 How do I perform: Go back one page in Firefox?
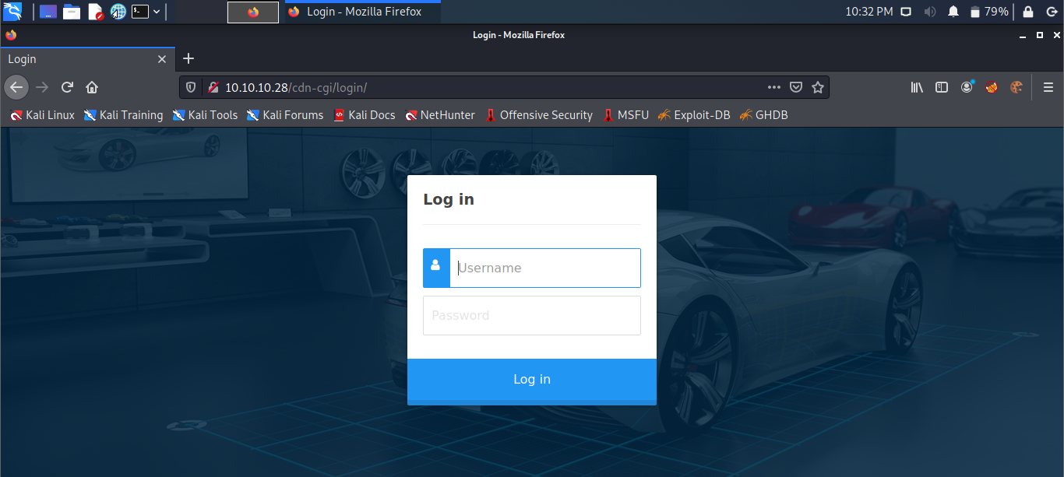tap(16, 87)
